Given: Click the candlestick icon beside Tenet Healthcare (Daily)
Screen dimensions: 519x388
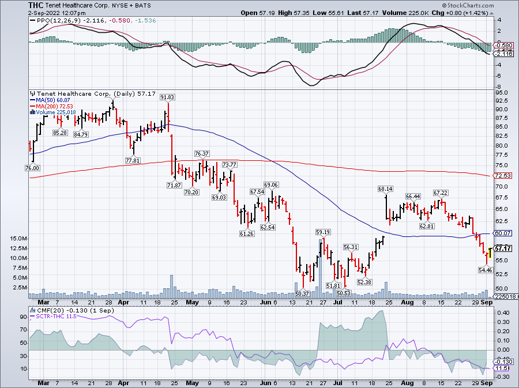Looking at the screenshot, I should 32,93.
